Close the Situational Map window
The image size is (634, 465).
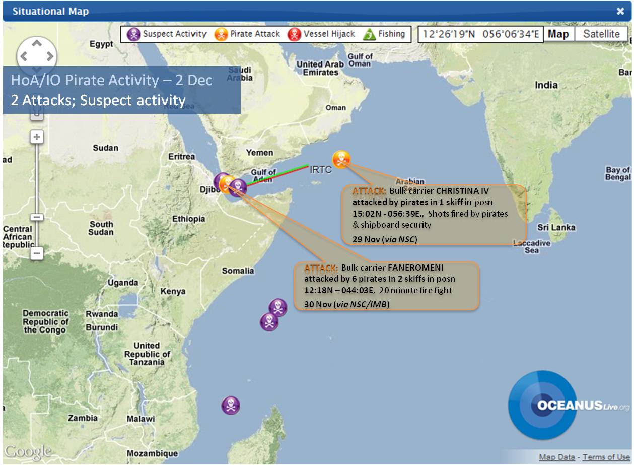coord(620,11)
